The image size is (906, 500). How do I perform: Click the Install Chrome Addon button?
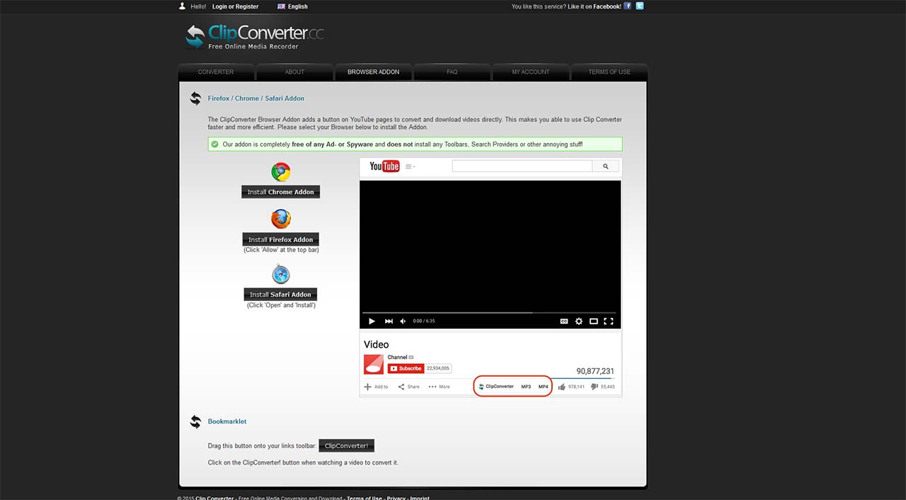click(x=281, y=192)
